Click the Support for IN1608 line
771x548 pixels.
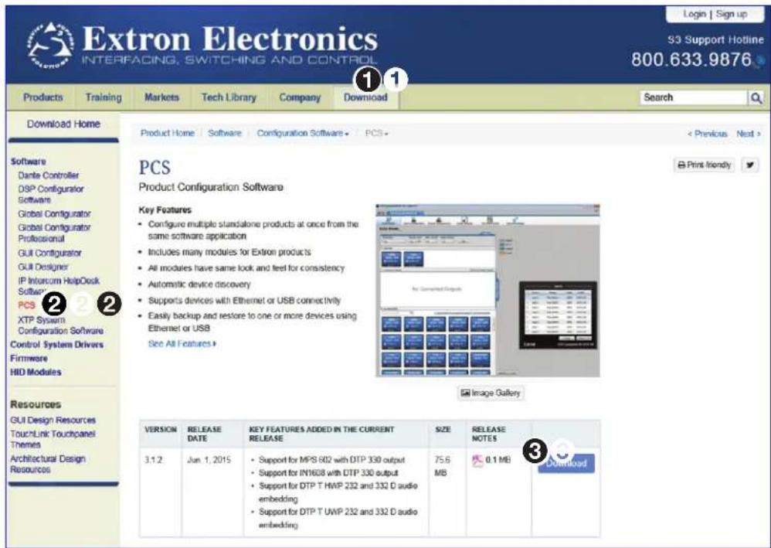pos(328,473)
